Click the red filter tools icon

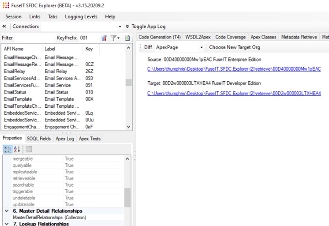104,38
